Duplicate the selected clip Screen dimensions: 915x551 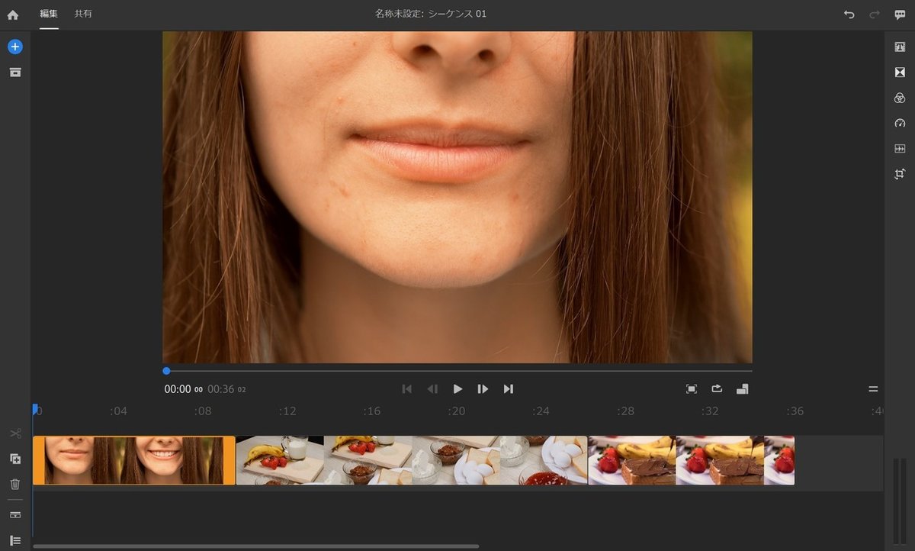15,459
